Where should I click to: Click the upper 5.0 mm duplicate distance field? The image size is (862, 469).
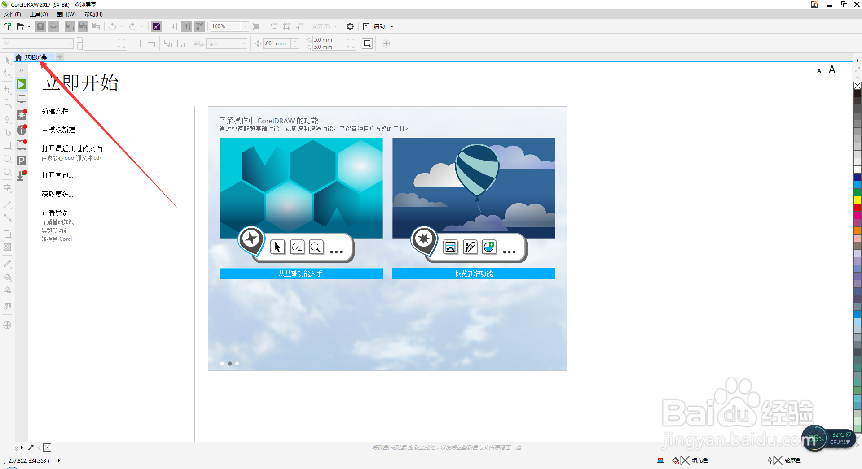[x=329, y=40]
